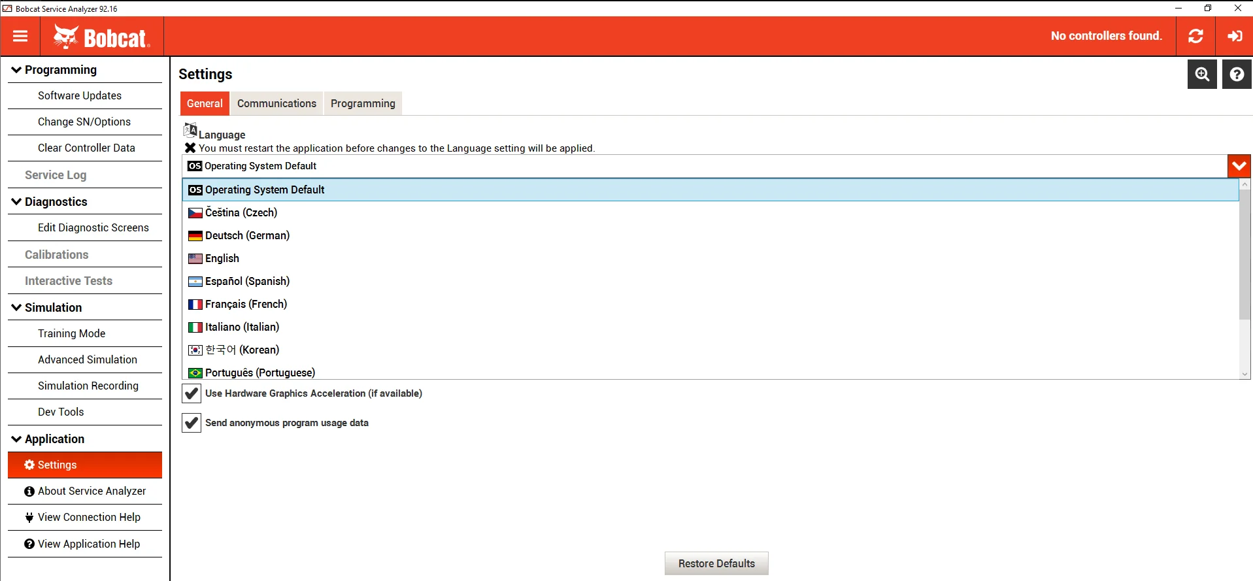Click the Brazilian flag icon beside Português
Screen dimensions: 1253x581
pyautogui.click(x=195, y=373)
